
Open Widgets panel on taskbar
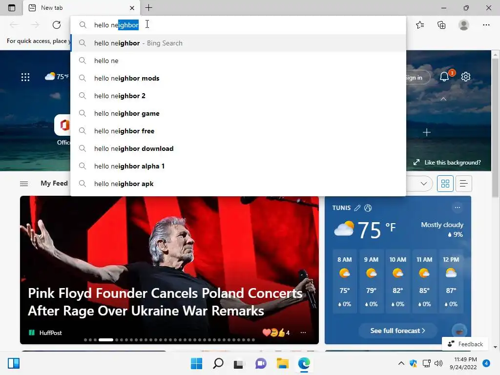[x=14, y=363]
